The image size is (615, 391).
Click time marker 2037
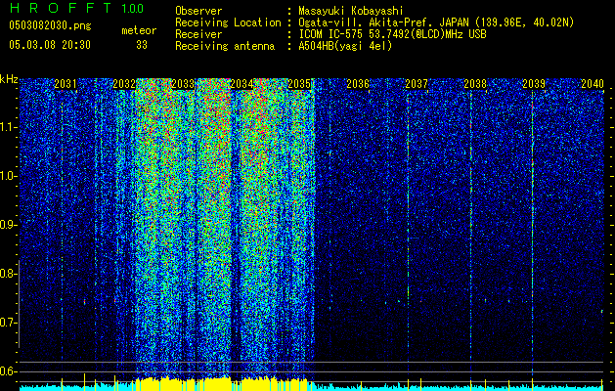(417, 84)
